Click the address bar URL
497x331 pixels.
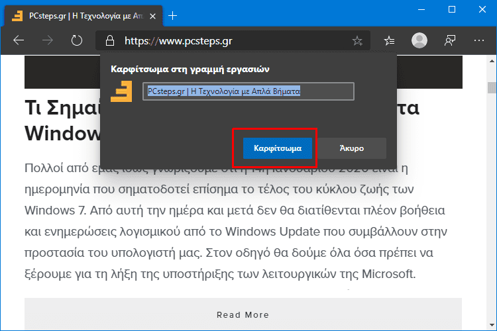click(178, 41)
